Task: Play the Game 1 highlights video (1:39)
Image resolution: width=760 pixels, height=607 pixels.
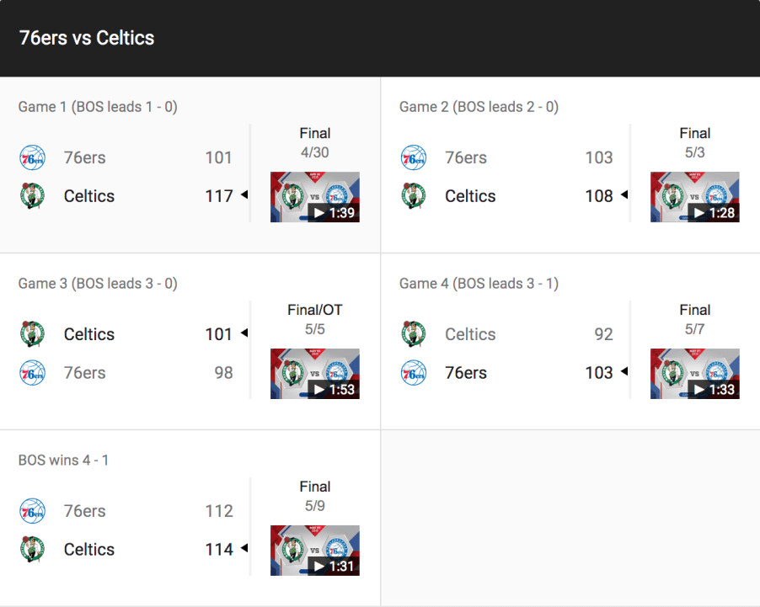Action: click(x=314, y=197)
